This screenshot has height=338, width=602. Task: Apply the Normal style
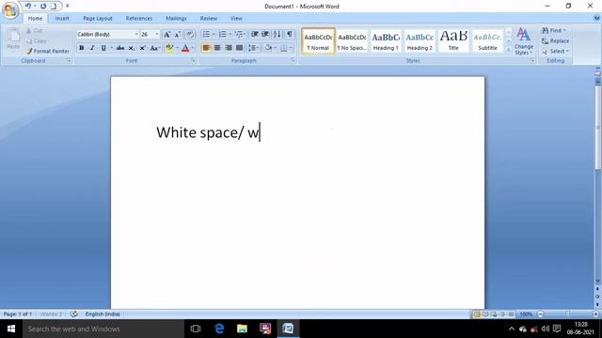click(318, 40)
